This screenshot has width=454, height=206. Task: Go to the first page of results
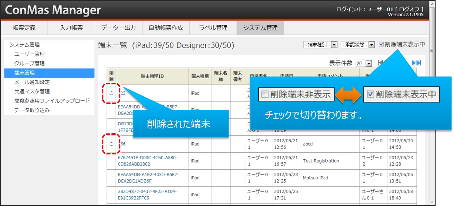click(x=380, y=63)
